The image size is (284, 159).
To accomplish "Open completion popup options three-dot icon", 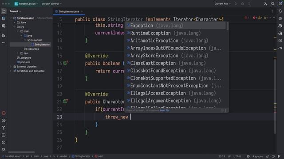I will 225,110.
